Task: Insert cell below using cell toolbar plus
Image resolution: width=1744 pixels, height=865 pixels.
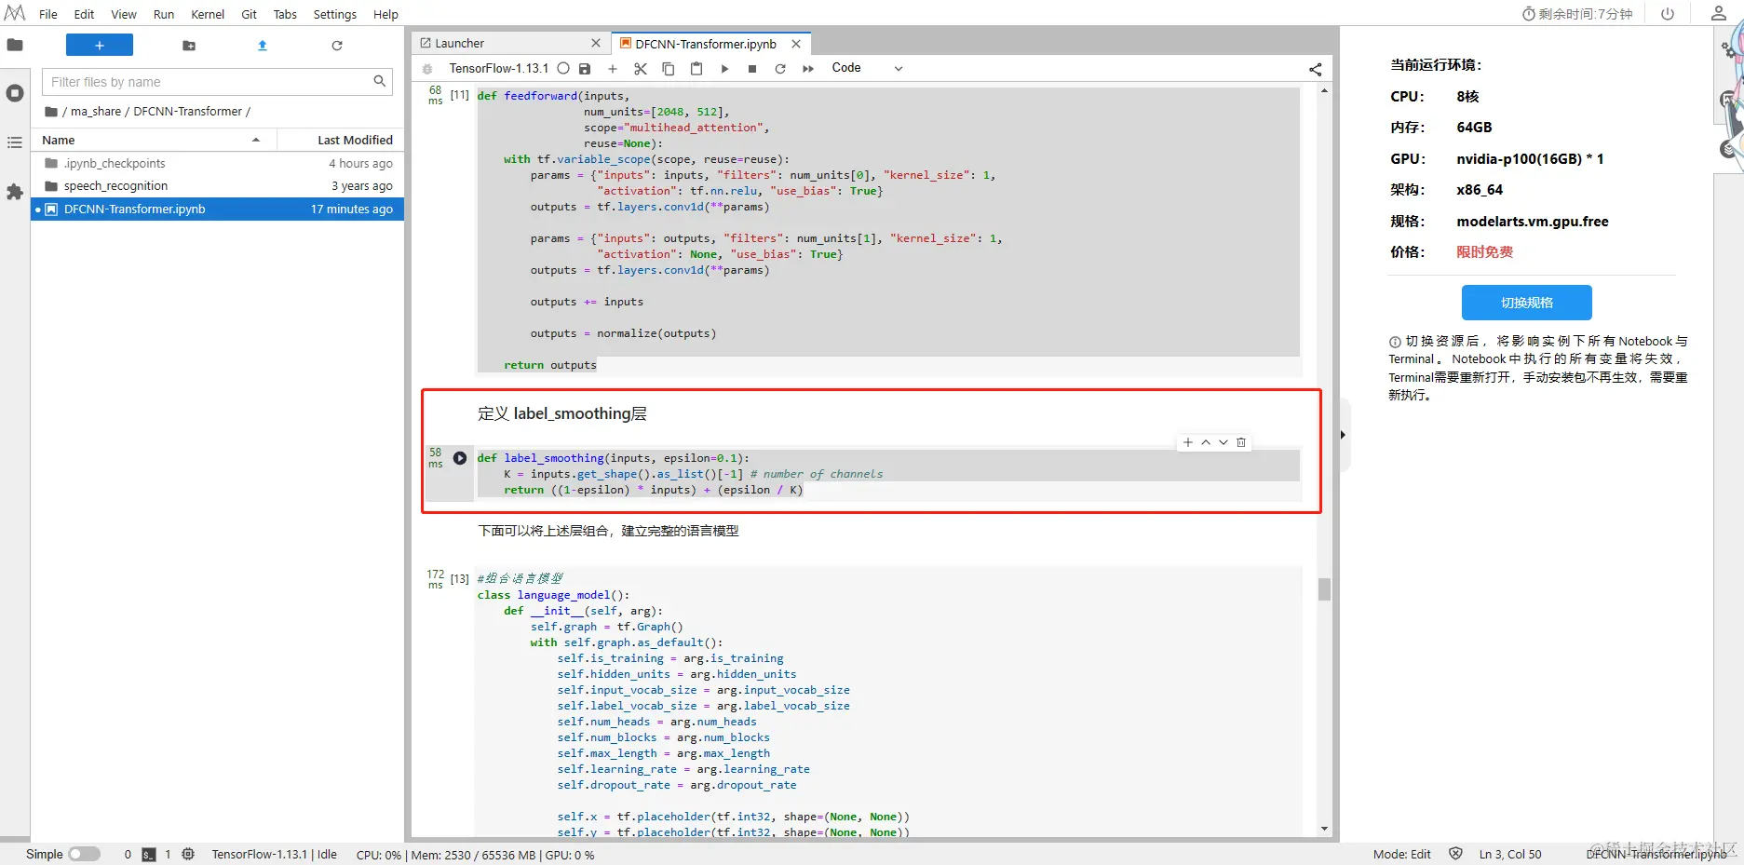Action: [x=1188, y=442]
